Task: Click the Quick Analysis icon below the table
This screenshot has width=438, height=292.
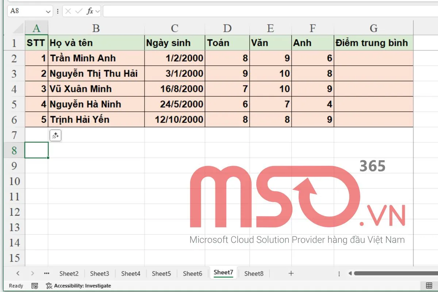Action: pos(55,135)
